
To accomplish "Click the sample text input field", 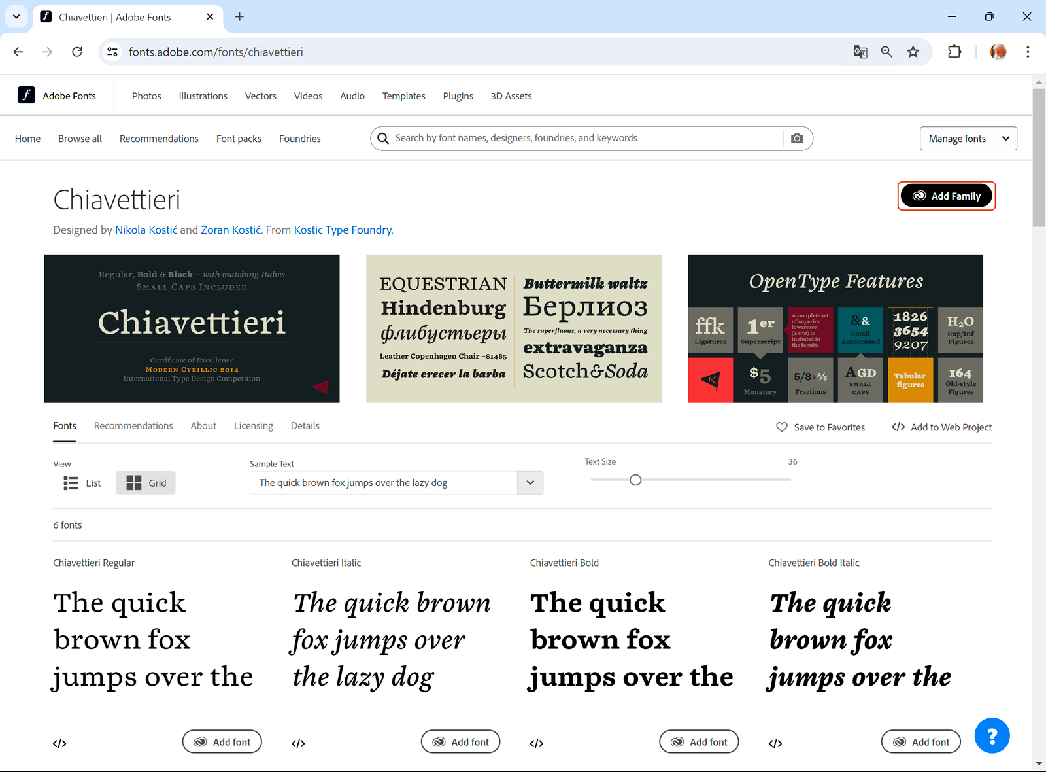I will click(384, 483).
